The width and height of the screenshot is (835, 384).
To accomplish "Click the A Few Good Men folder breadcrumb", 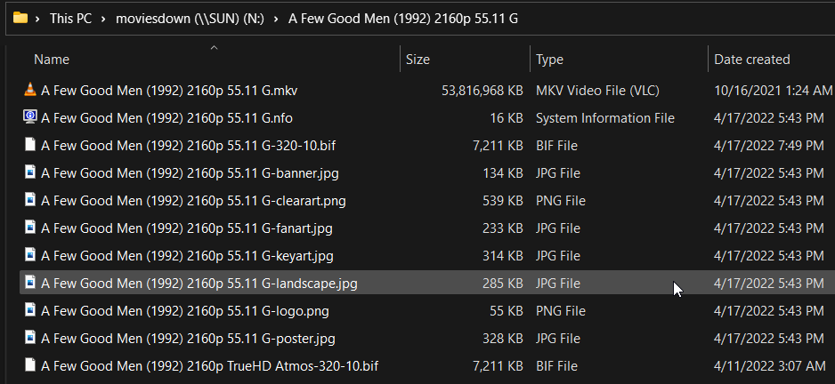I will pos(403,19).
